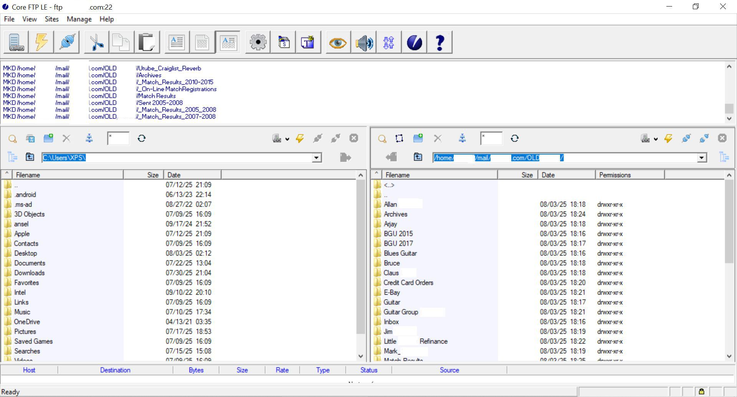The height and width of the screenshot is (397, 737).
Task: Click the log pane vertical scrollbar thumb
Action: coord(729,109)
